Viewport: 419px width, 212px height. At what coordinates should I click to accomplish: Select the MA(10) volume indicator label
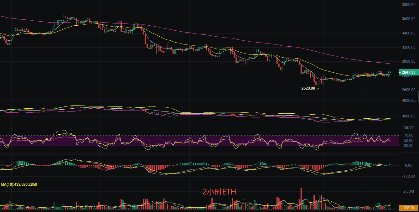coord(19,184)
